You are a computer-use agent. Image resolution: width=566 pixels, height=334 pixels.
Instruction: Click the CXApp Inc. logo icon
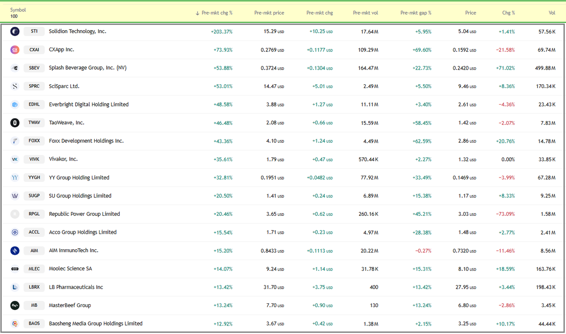15,49
